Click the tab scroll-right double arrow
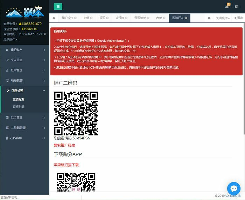 click(209, 18)
